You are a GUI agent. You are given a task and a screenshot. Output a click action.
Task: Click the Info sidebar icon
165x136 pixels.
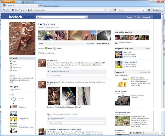11,61
